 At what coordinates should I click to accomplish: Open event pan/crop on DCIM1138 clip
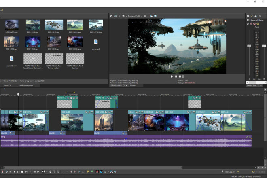click(86, 112)
